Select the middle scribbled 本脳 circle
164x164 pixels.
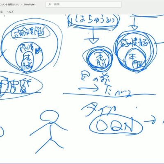click(x=98, y=59)
